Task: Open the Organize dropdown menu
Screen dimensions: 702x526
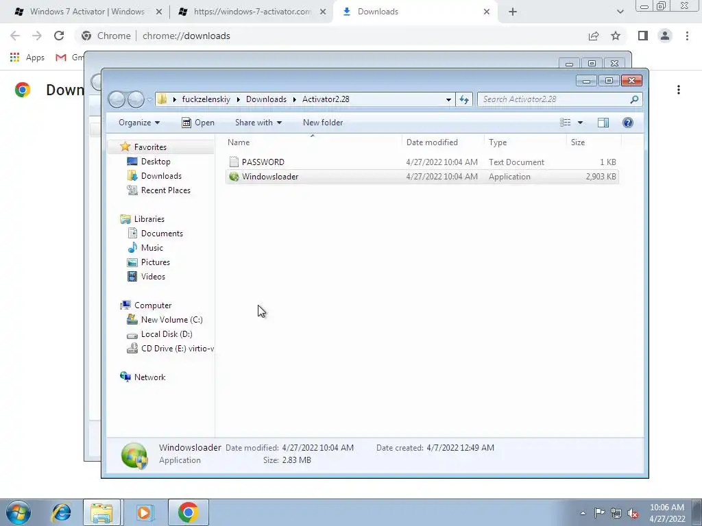Action: pyautogui.click(x=138, y=123)
